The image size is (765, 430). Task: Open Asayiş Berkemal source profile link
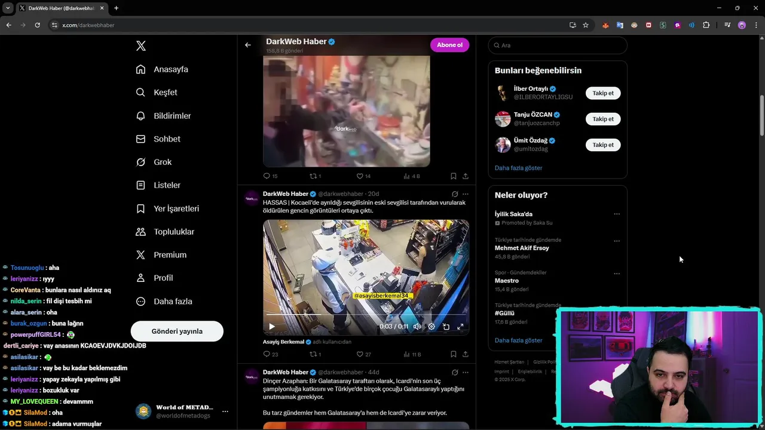coord(287,342)
